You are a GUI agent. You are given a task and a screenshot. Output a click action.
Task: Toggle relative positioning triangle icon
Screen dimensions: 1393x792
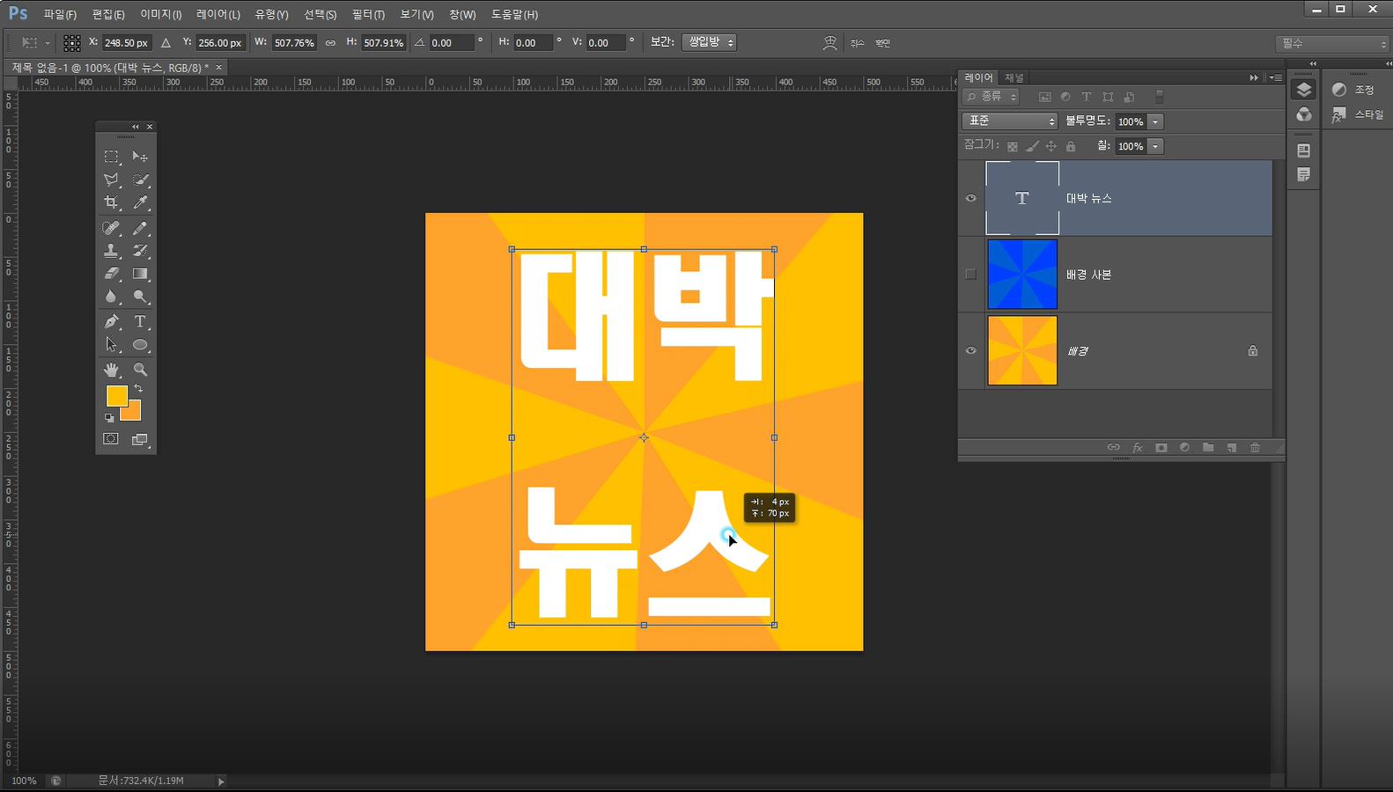pyautogui.click(x=166, y=42)
